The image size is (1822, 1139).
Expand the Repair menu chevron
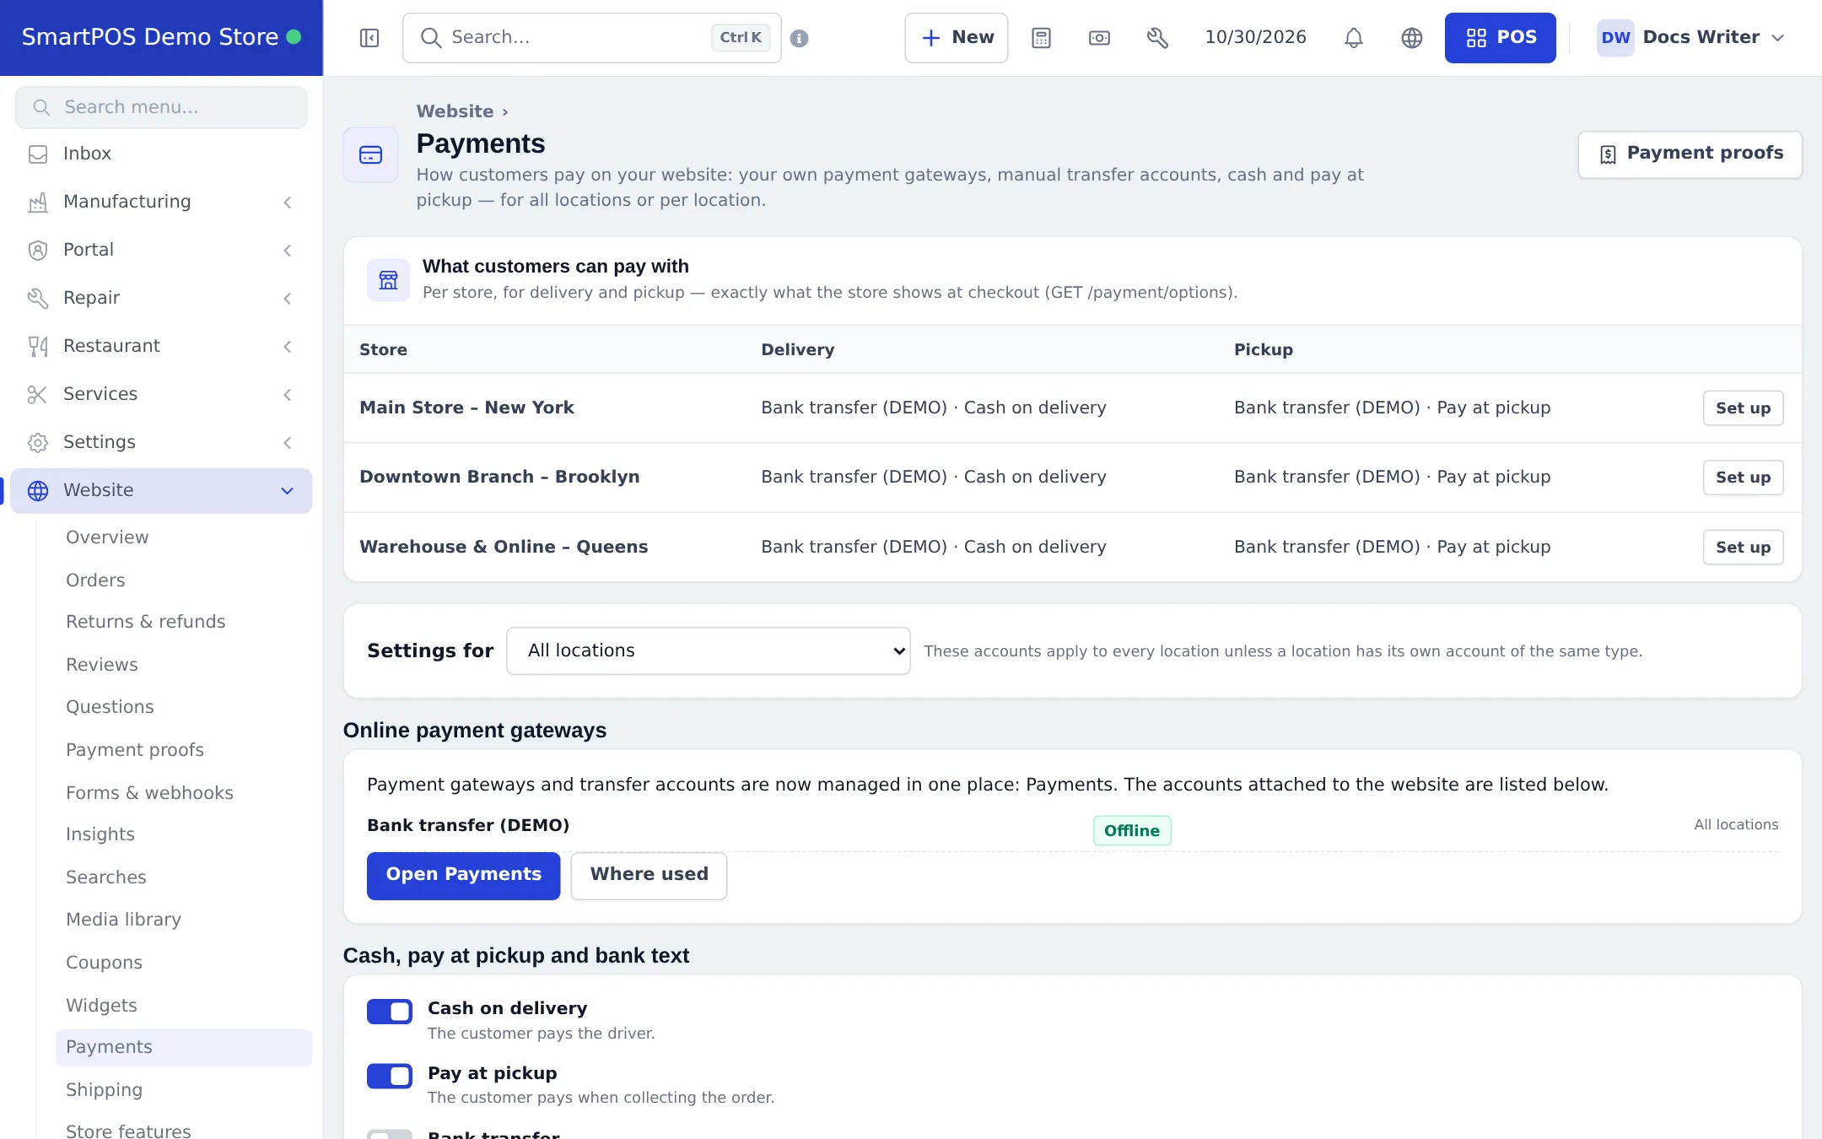(288, 299)
